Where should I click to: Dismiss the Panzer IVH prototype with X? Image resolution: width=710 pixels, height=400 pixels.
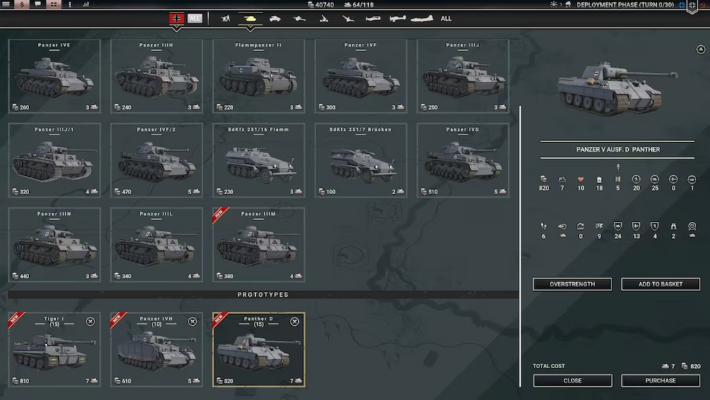[x=193, y=321]
